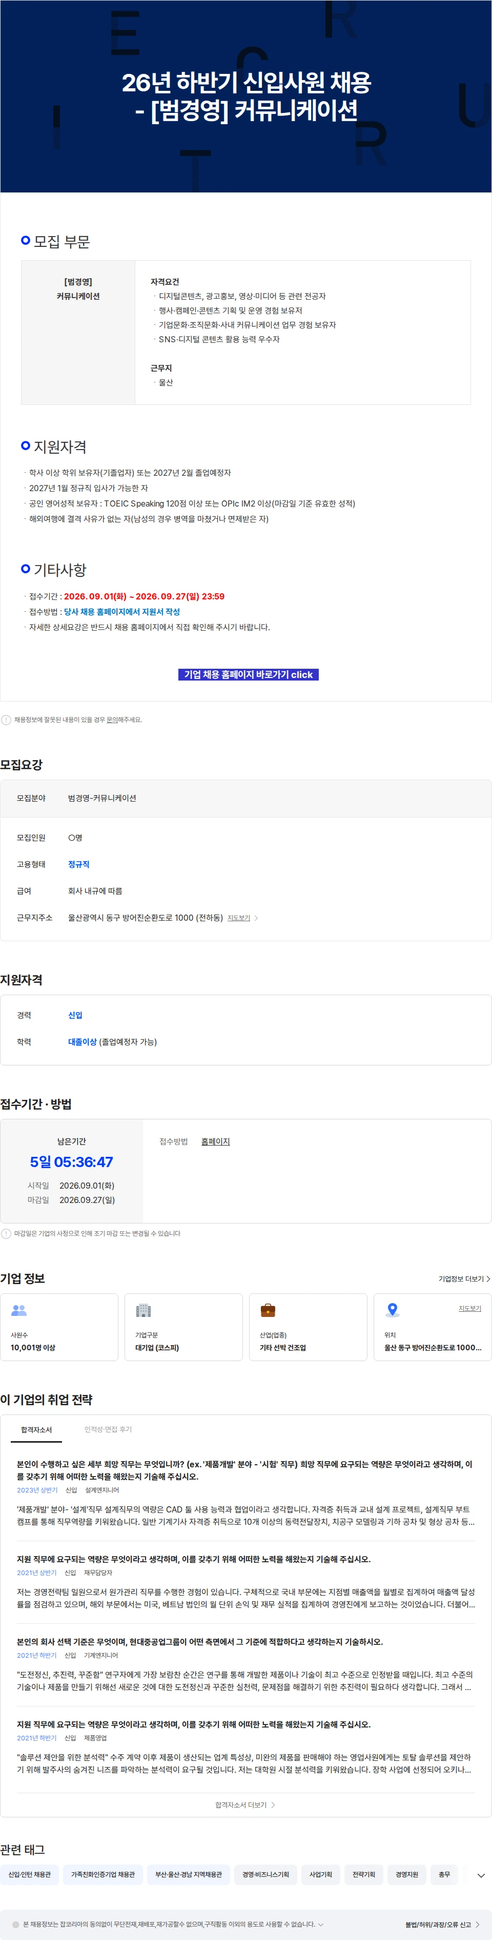492x1940 pixels.
Task: Click the people icon in 사원수 card
Action: [19, 1310]
